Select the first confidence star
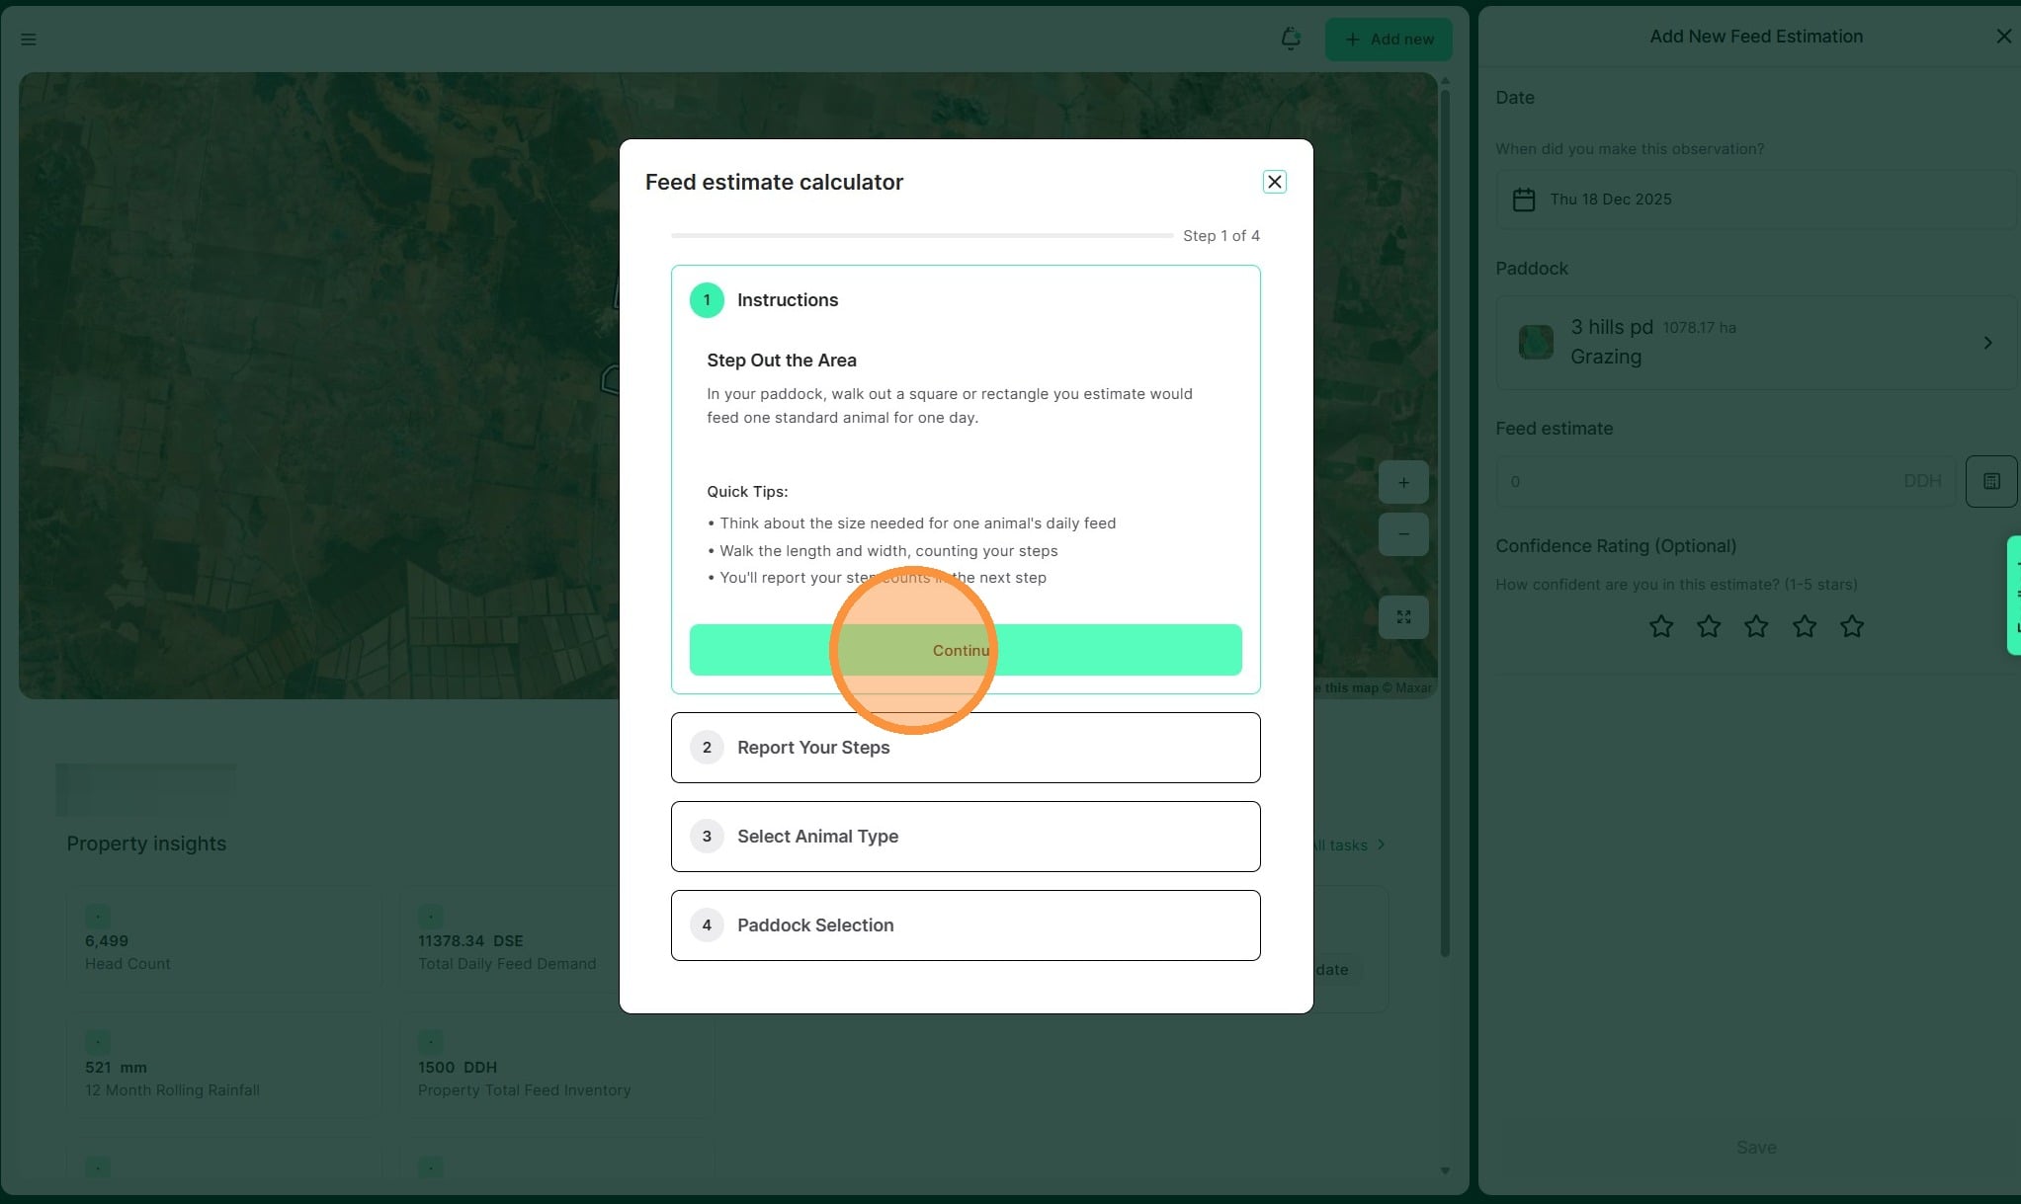The image size is (2021, 1204). [x=1661, y=626]
